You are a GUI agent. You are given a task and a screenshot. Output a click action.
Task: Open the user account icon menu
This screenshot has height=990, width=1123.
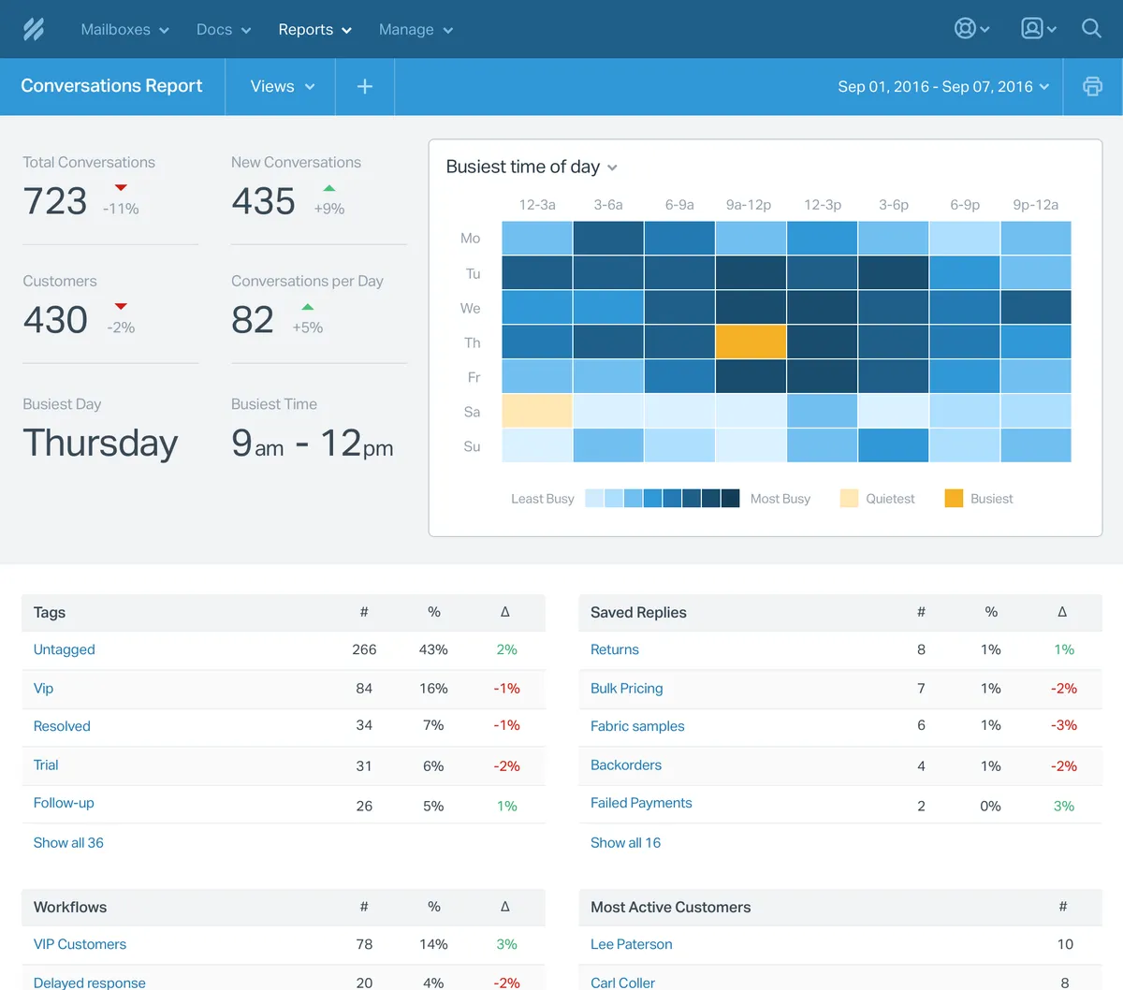click(1038, 29)
